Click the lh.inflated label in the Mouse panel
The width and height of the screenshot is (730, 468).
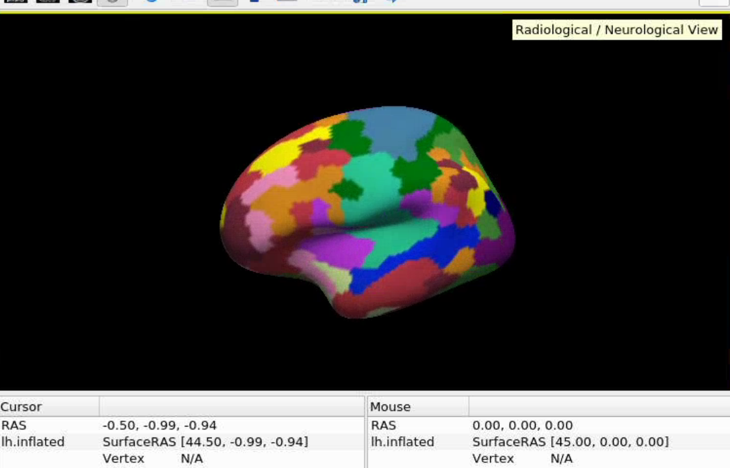[x=402, y=441]
